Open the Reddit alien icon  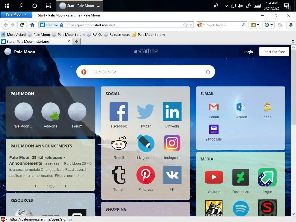click(119, 143)
